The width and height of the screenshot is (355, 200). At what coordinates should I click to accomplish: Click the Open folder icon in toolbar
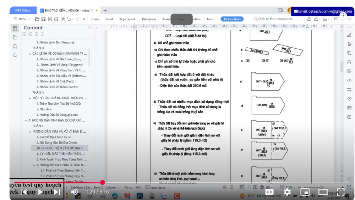click(x=37, y=19)
